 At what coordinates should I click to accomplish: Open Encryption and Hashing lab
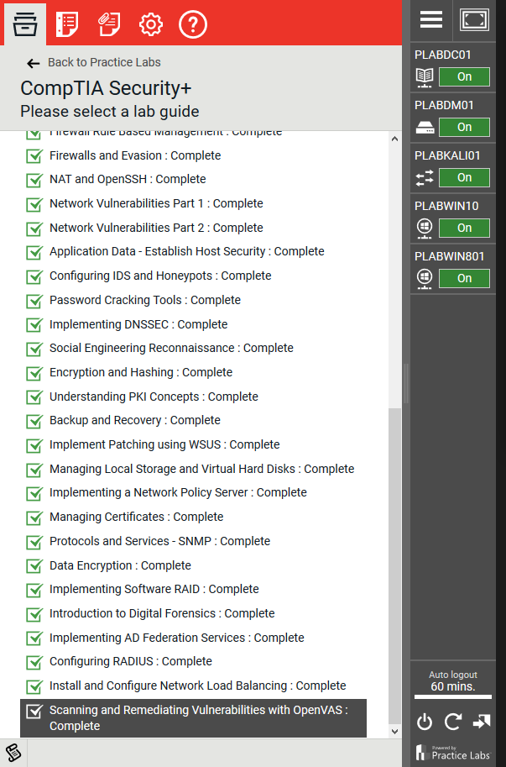[141, 372]
